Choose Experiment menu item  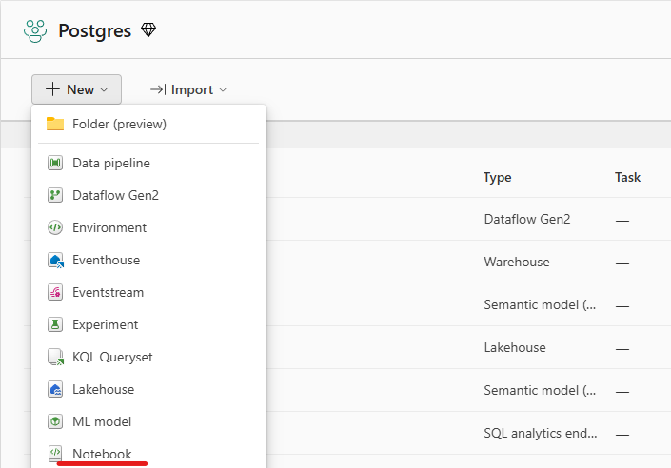(x=148, y=324)
